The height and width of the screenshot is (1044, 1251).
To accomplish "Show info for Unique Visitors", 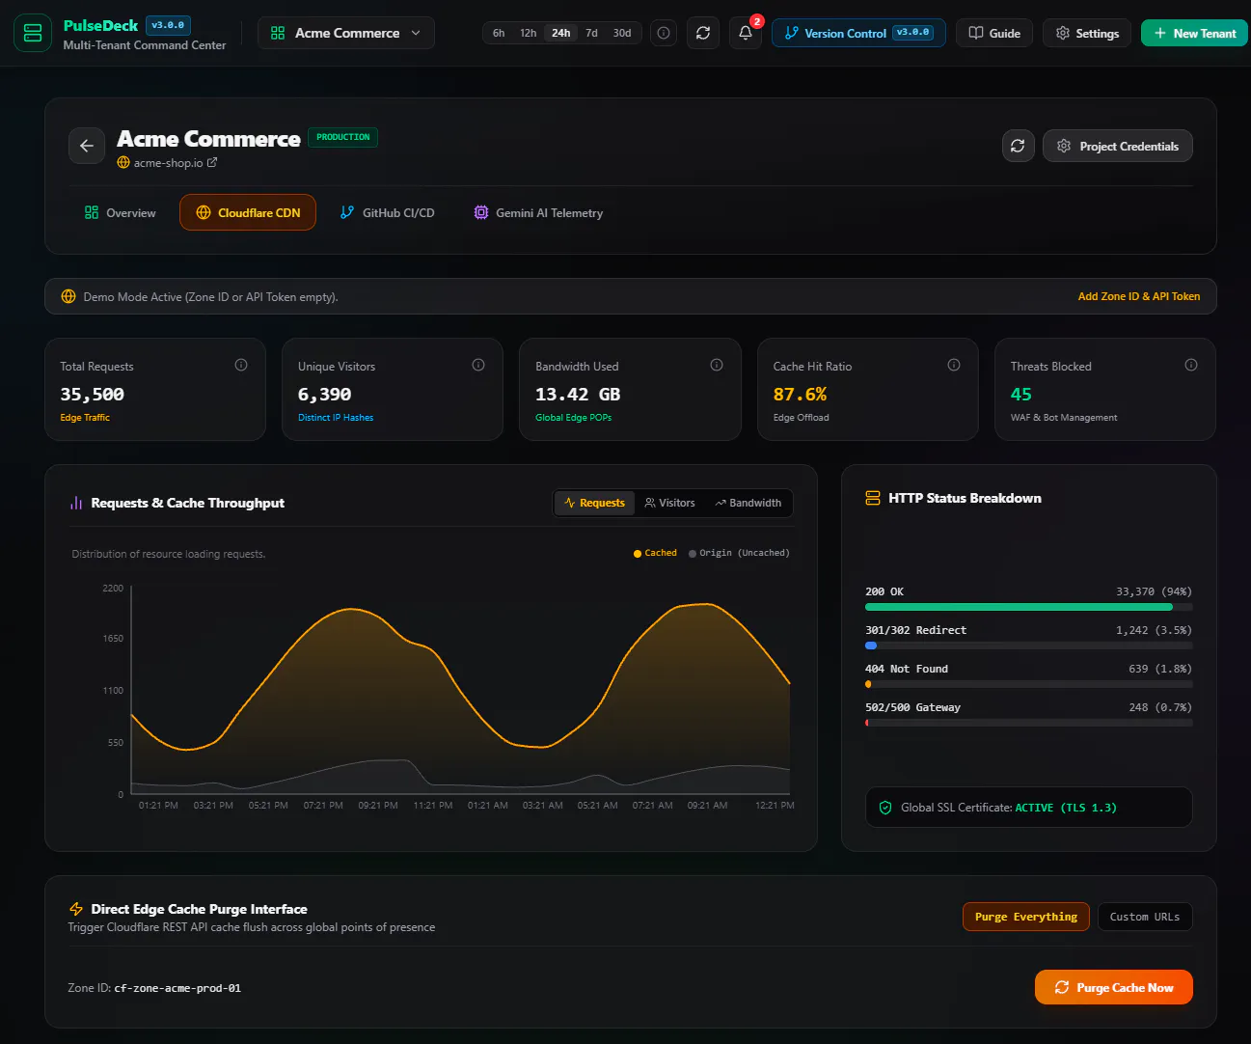I will [x=478, y=365].
